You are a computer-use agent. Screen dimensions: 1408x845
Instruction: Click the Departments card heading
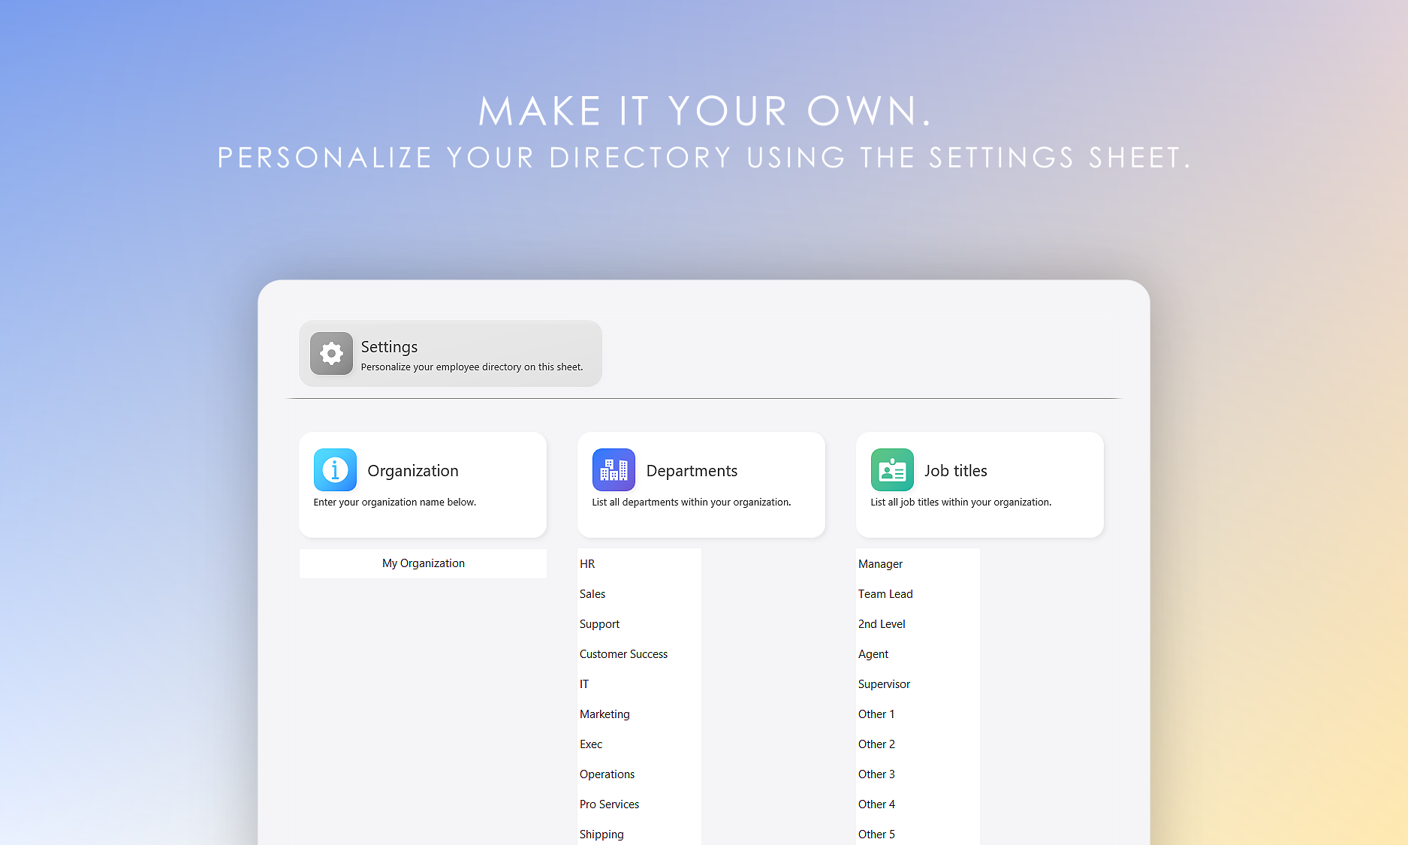click(x=692, y=471)
